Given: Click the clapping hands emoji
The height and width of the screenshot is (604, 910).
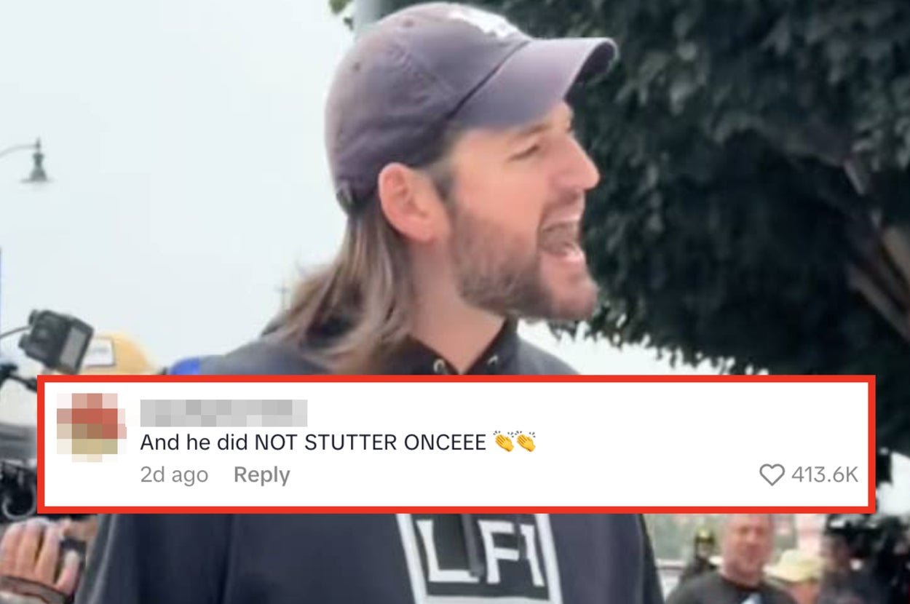Looking at the screenshot, I should (515, 442).
